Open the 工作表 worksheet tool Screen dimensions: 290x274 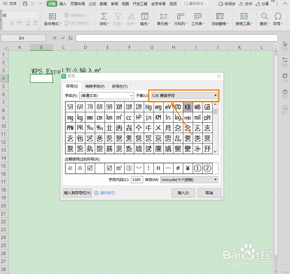pyautogui.click(x=198, y=19)
